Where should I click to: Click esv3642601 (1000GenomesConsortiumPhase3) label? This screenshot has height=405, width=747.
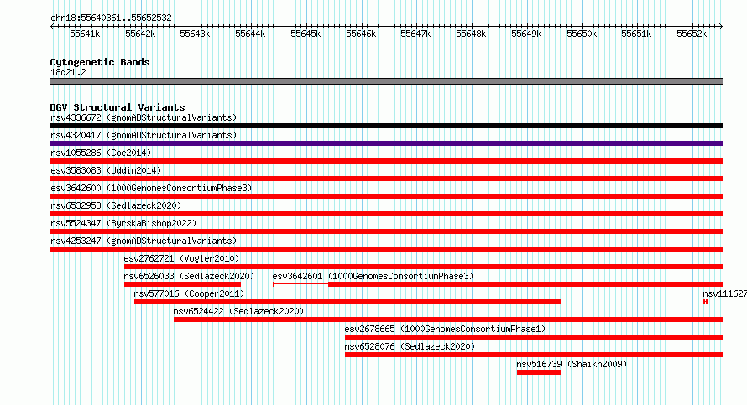(373, 276)
